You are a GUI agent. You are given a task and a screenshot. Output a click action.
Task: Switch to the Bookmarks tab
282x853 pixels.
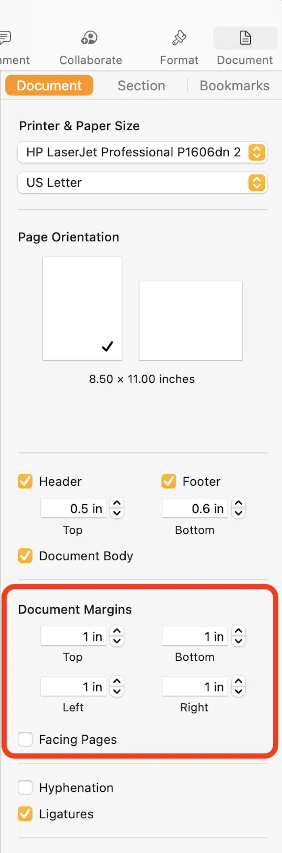[x=234, y=86]
